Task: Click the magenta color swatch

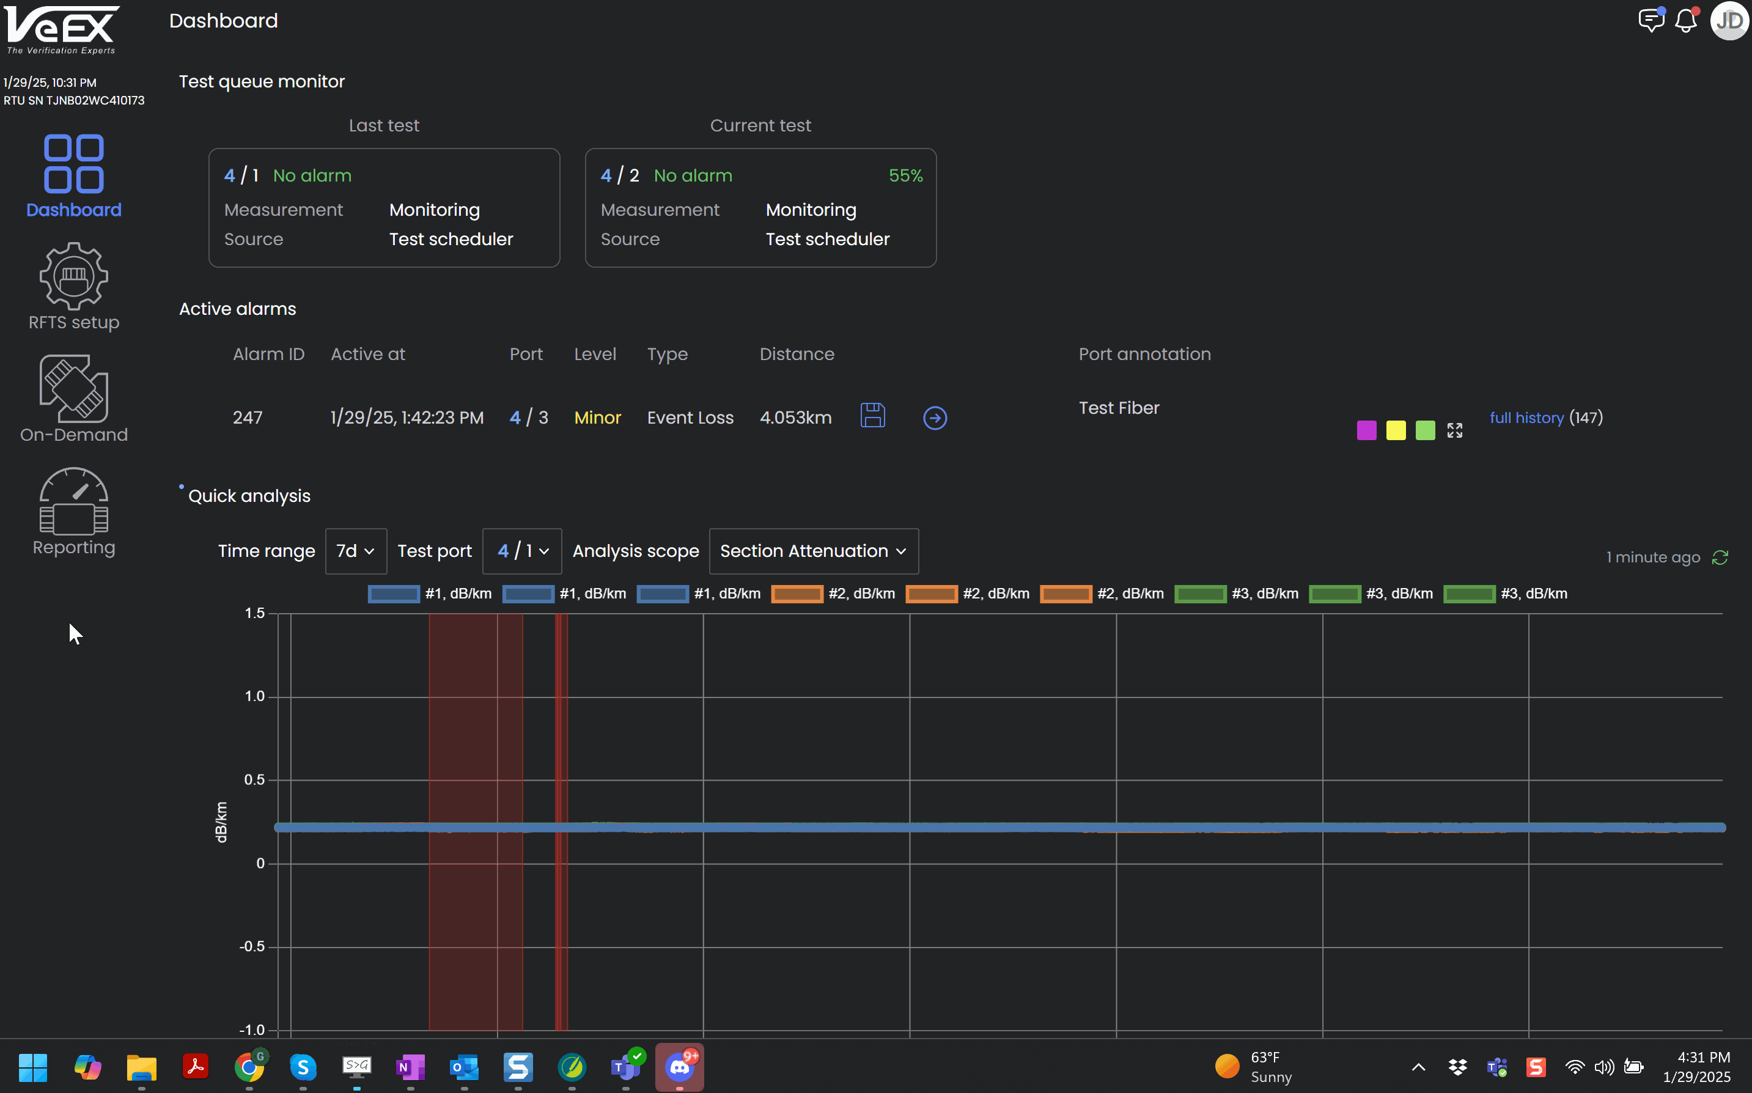Action: click(x=1366, y=431)
